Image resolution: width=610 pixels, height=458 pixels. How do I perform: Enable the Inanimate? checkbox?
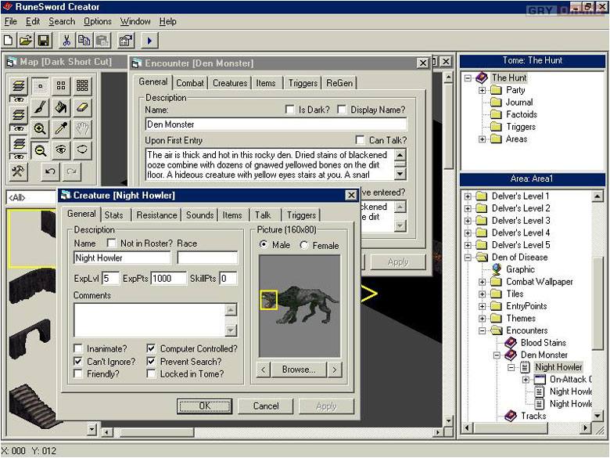(x=78, y=349)
